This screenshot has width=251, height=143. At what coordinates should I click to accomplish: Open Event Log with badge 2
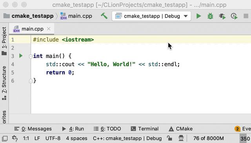click(x=243, y=129)
